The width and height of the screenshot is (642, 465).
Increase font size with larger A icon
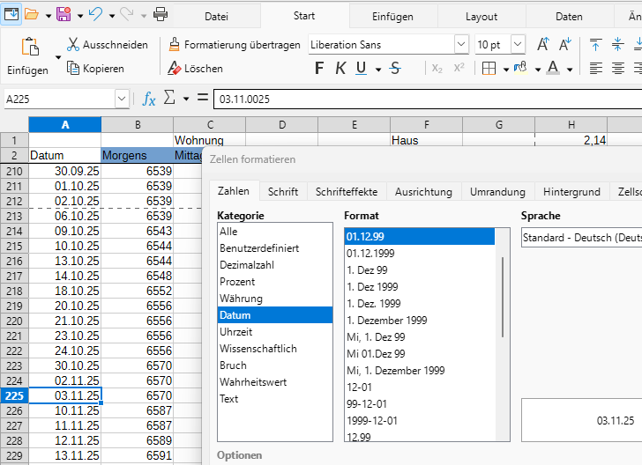[x=543, y=45]
